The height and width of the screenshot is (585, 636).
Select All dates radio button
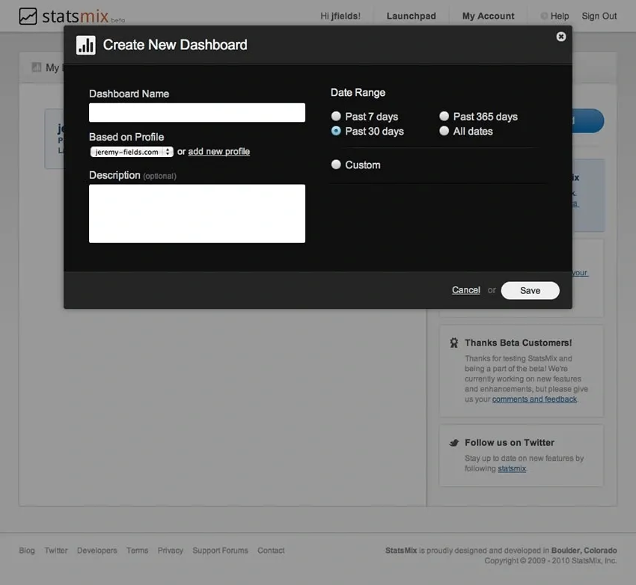(444, 131)
